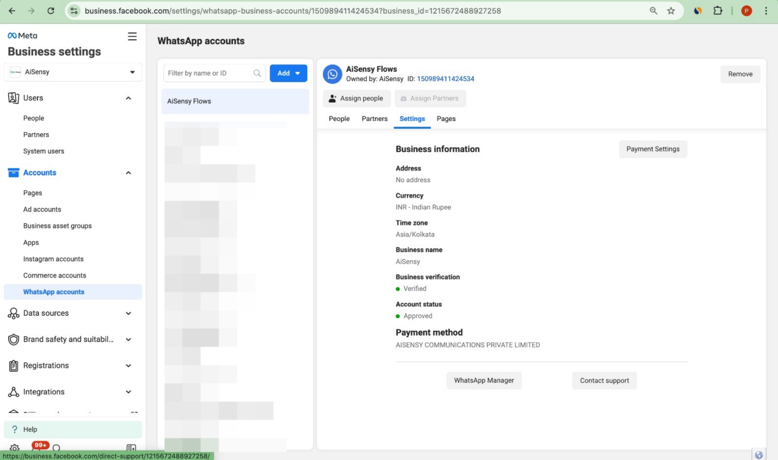Open the Add dropdown button
778x460 pixels.
[x=288, y=73]
